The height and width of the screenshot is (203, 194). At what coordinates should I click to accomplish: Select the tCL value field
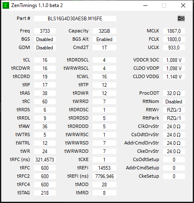[x=45, y=60]
